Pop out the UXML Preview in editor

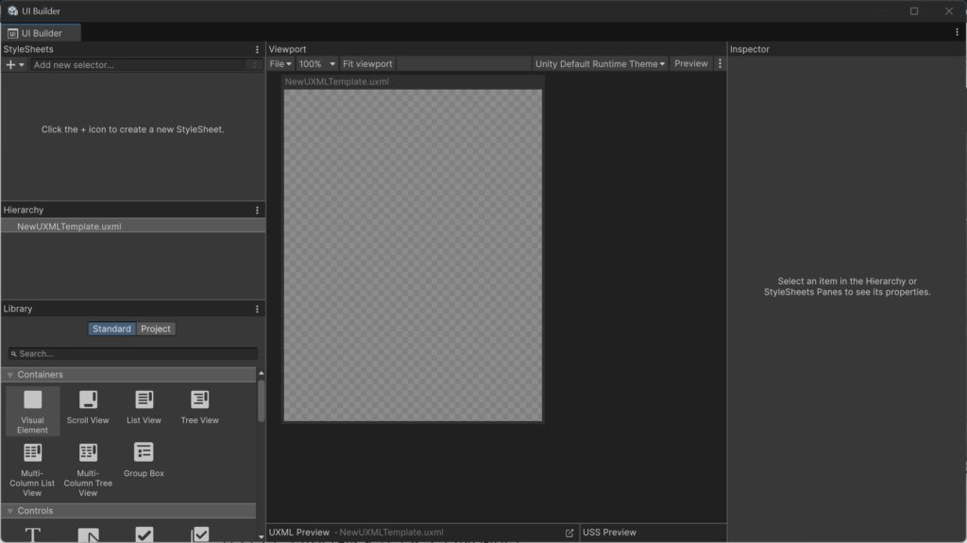coord(569,533)
